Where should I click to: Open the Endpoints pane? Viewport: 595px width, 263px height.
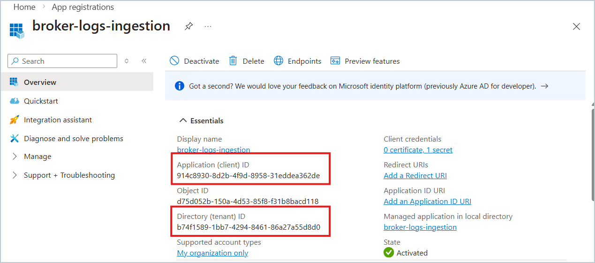click(x=305, y=61)
